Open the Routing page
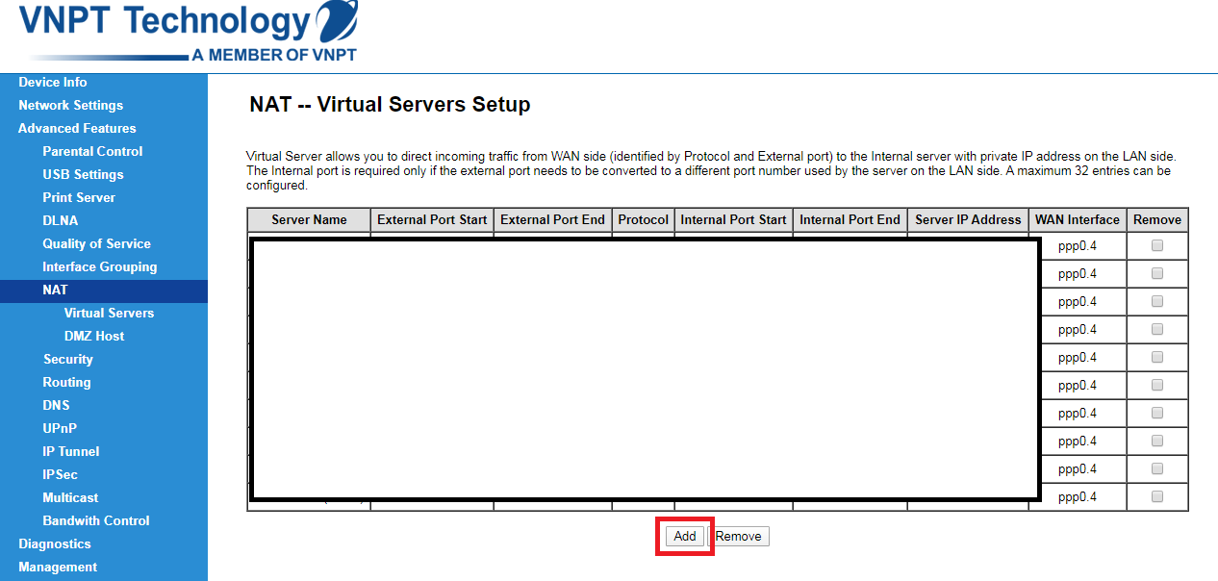The height and width of the screenshot is (581, 1218). point(66,382)
